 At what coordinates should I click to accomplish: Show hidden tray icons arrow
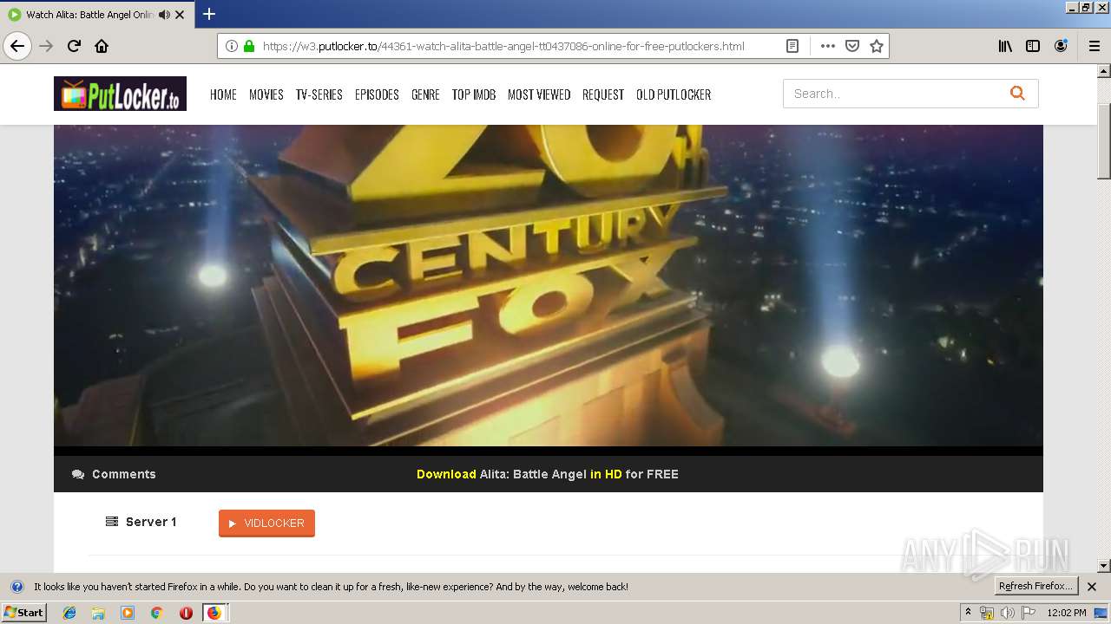(968, 613)
